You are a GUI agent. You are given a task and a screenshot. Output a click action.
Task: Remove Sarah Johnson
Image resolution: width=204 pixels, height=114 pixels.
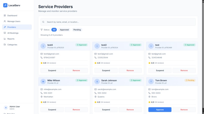coord(130,110)
